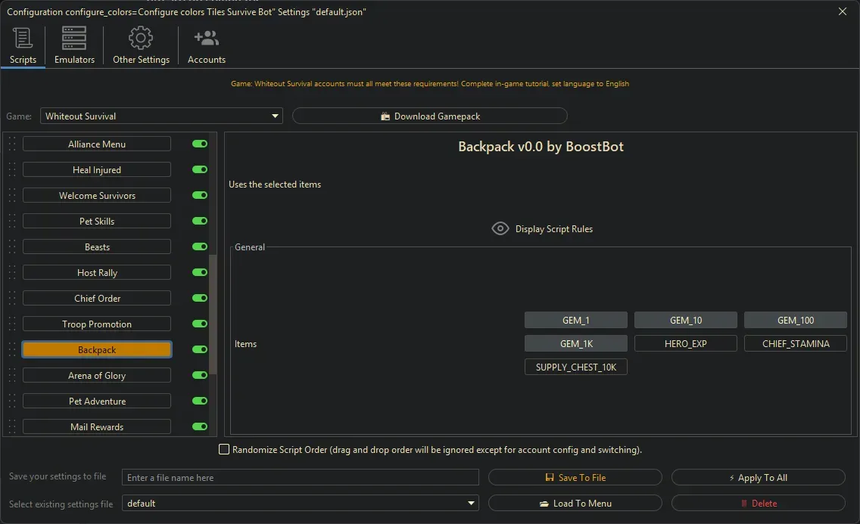This screenshot has width=860, height=524.
Task: Check the Randomize Script Order checkbox
Action: tap(224, 450)
